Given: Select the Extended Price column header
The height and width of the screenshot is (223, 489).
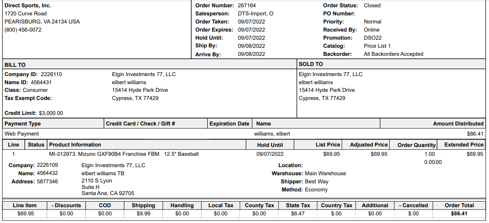Looking at the screenshot, I should (x=464, y=144).
